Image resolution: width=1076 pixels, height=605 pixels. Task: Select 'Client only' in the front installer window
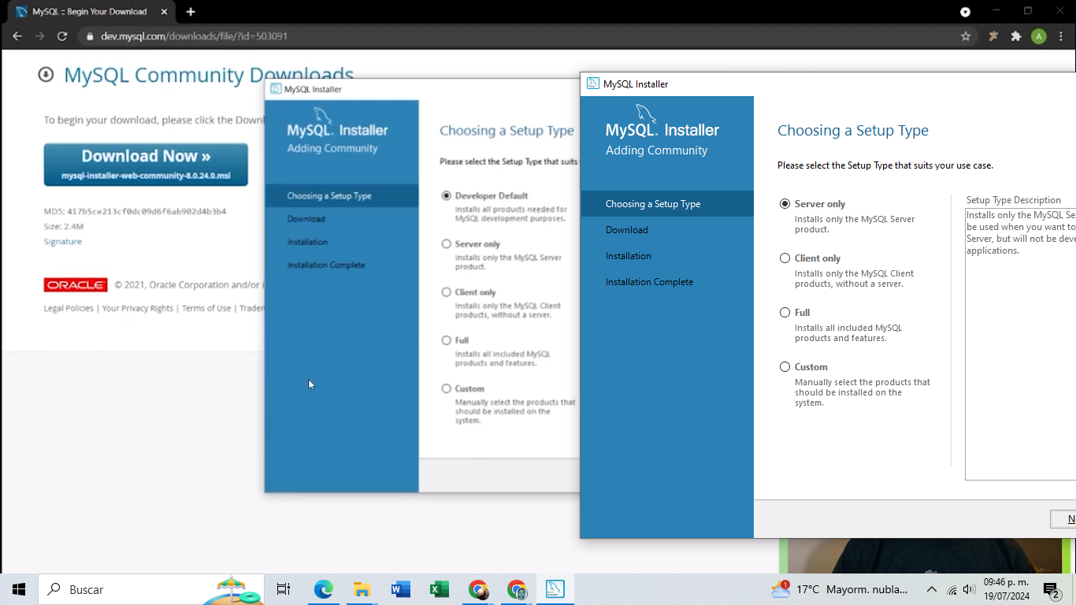coord(785,258)
